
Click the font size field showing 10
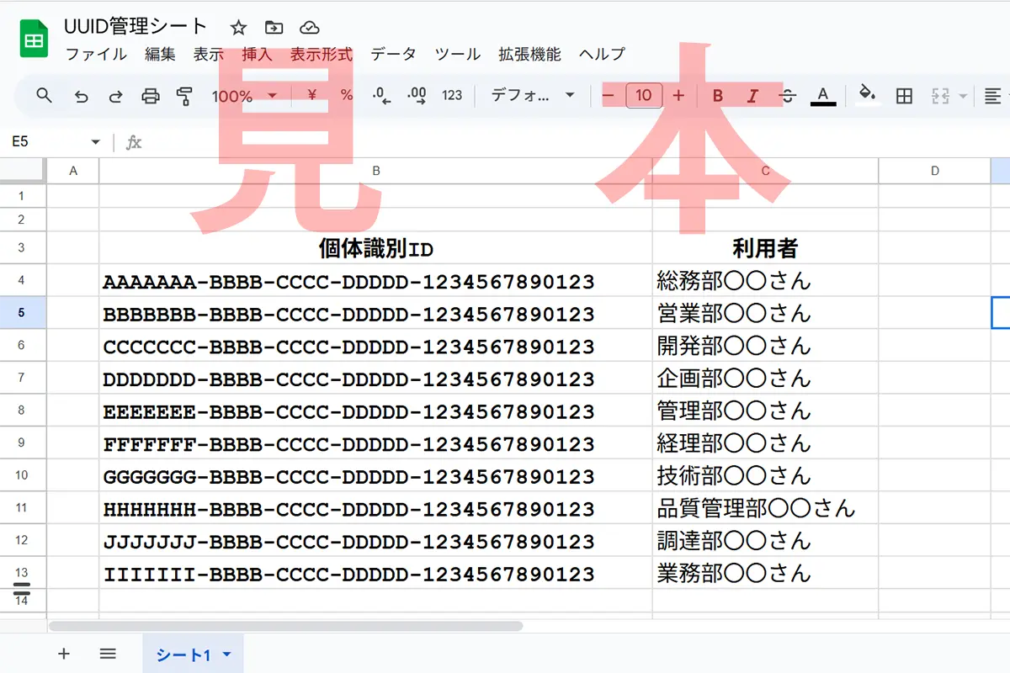coord(644,95)
